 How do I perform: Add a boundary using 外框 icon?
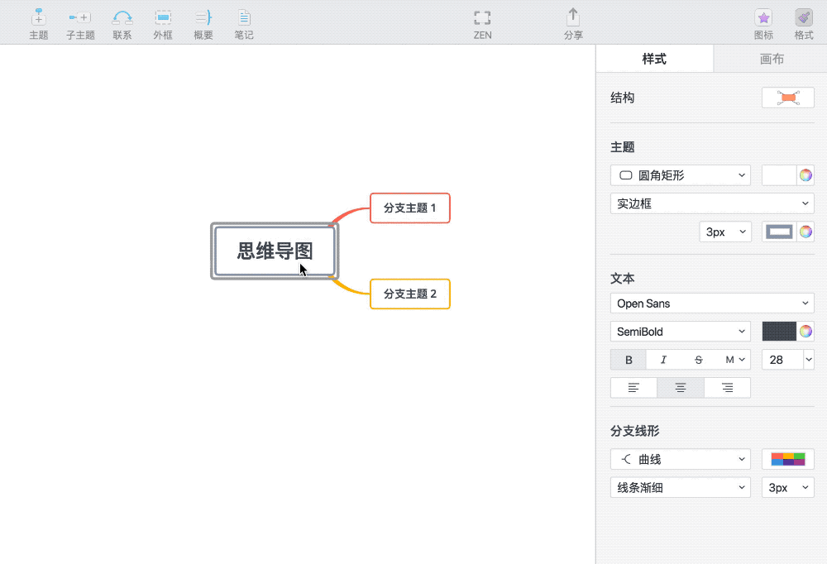click(x=163, y=24)
